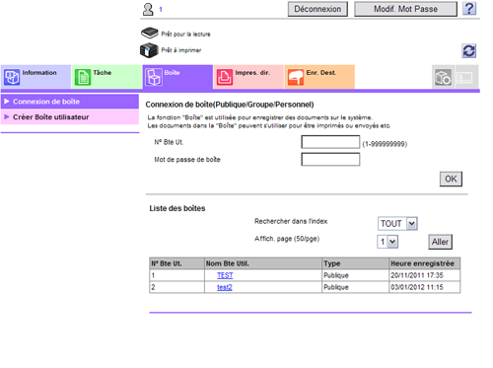This screenshot has width=493, height=368.
Task: Click the (1-999999999) range hint
Action: (x=385, y=144)
